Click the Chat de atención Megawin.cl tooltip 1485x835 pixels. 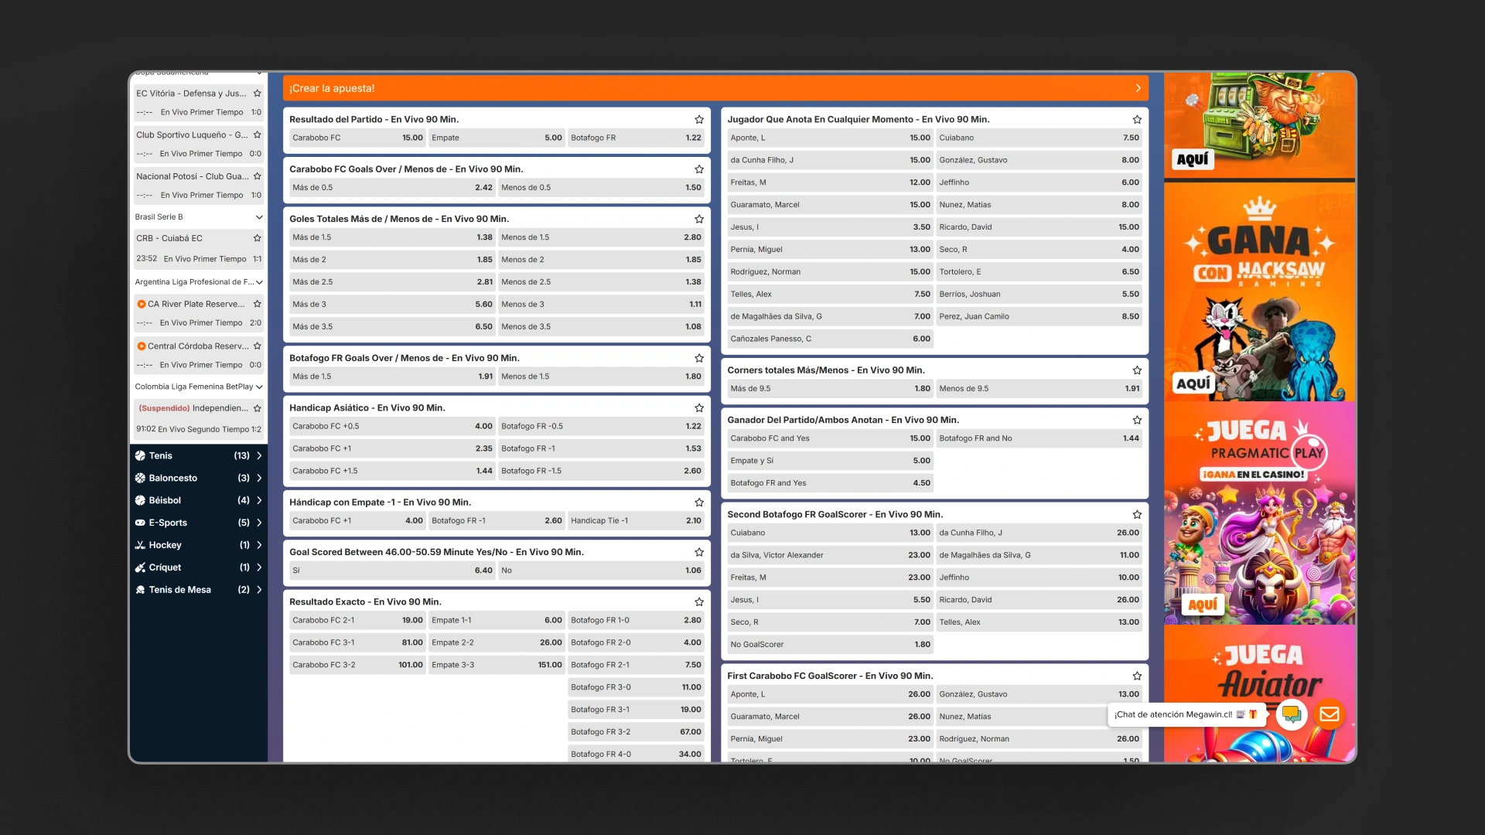[x=1186, y=715]
